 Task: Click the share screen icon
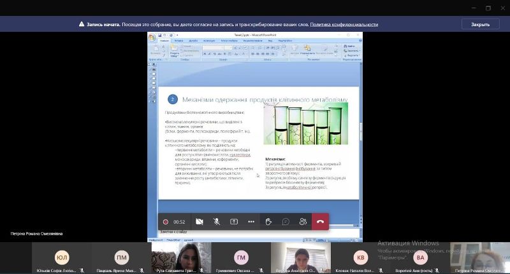[x=234, y=222]
